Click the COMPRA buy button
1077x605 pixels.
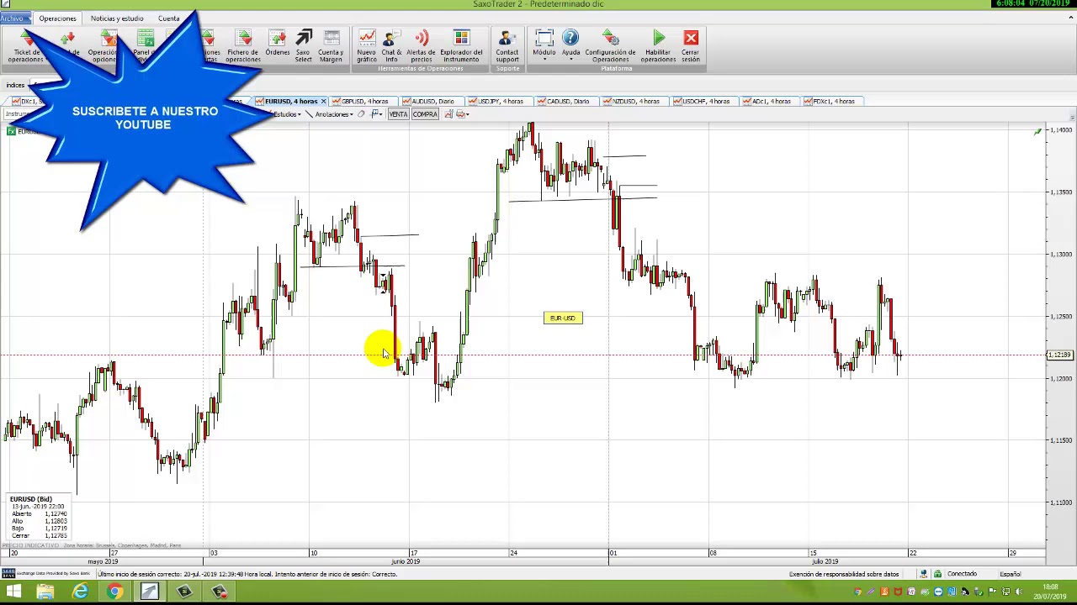tap(425, 114)
